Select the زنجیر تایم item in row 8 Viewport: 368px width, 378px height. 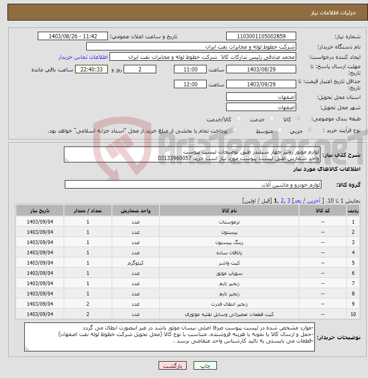[188, 294]
